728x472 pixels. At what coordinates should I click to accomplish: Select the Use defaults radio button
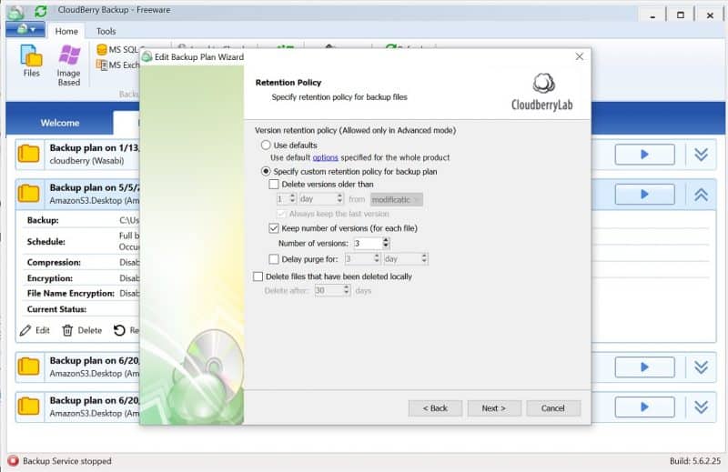point(266,146)
